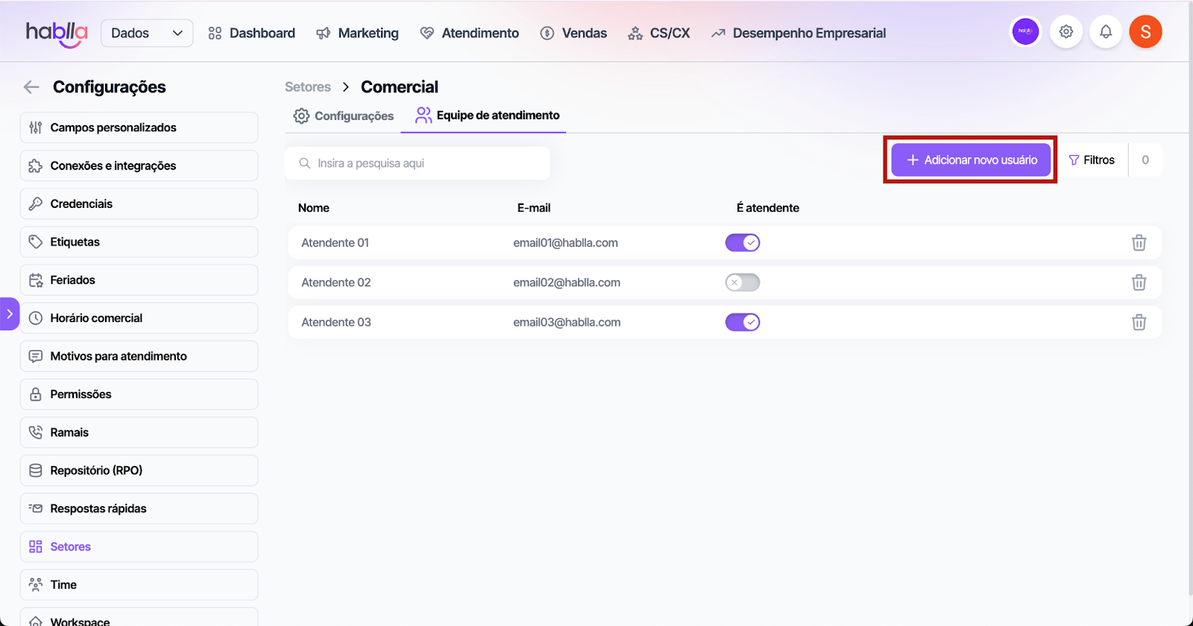Open the Dados dropdown
1193x626 pixels.
[x=147, y=34]
